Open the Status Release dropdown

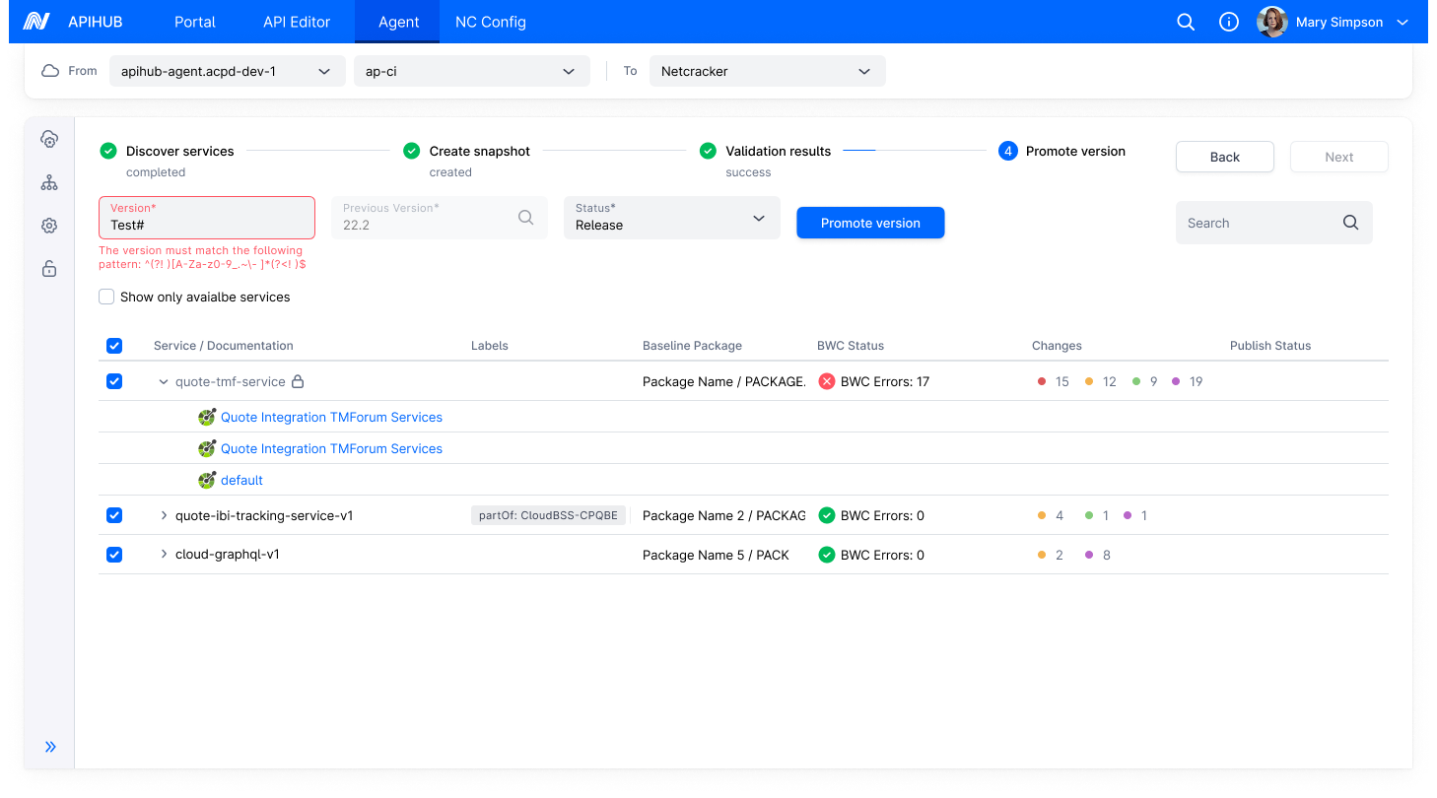pos(672,218)
